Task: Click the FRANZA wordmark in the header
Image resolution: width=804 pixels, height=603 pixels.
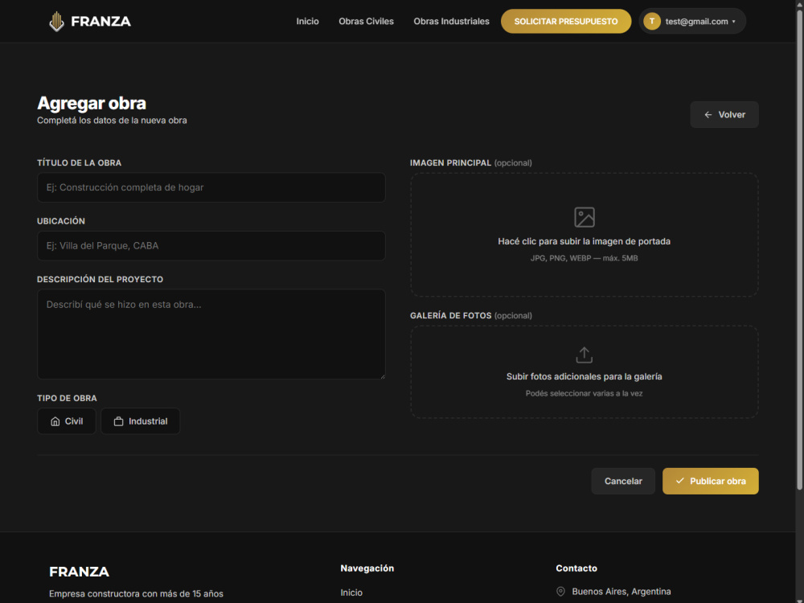Action: tap(101, 22)
